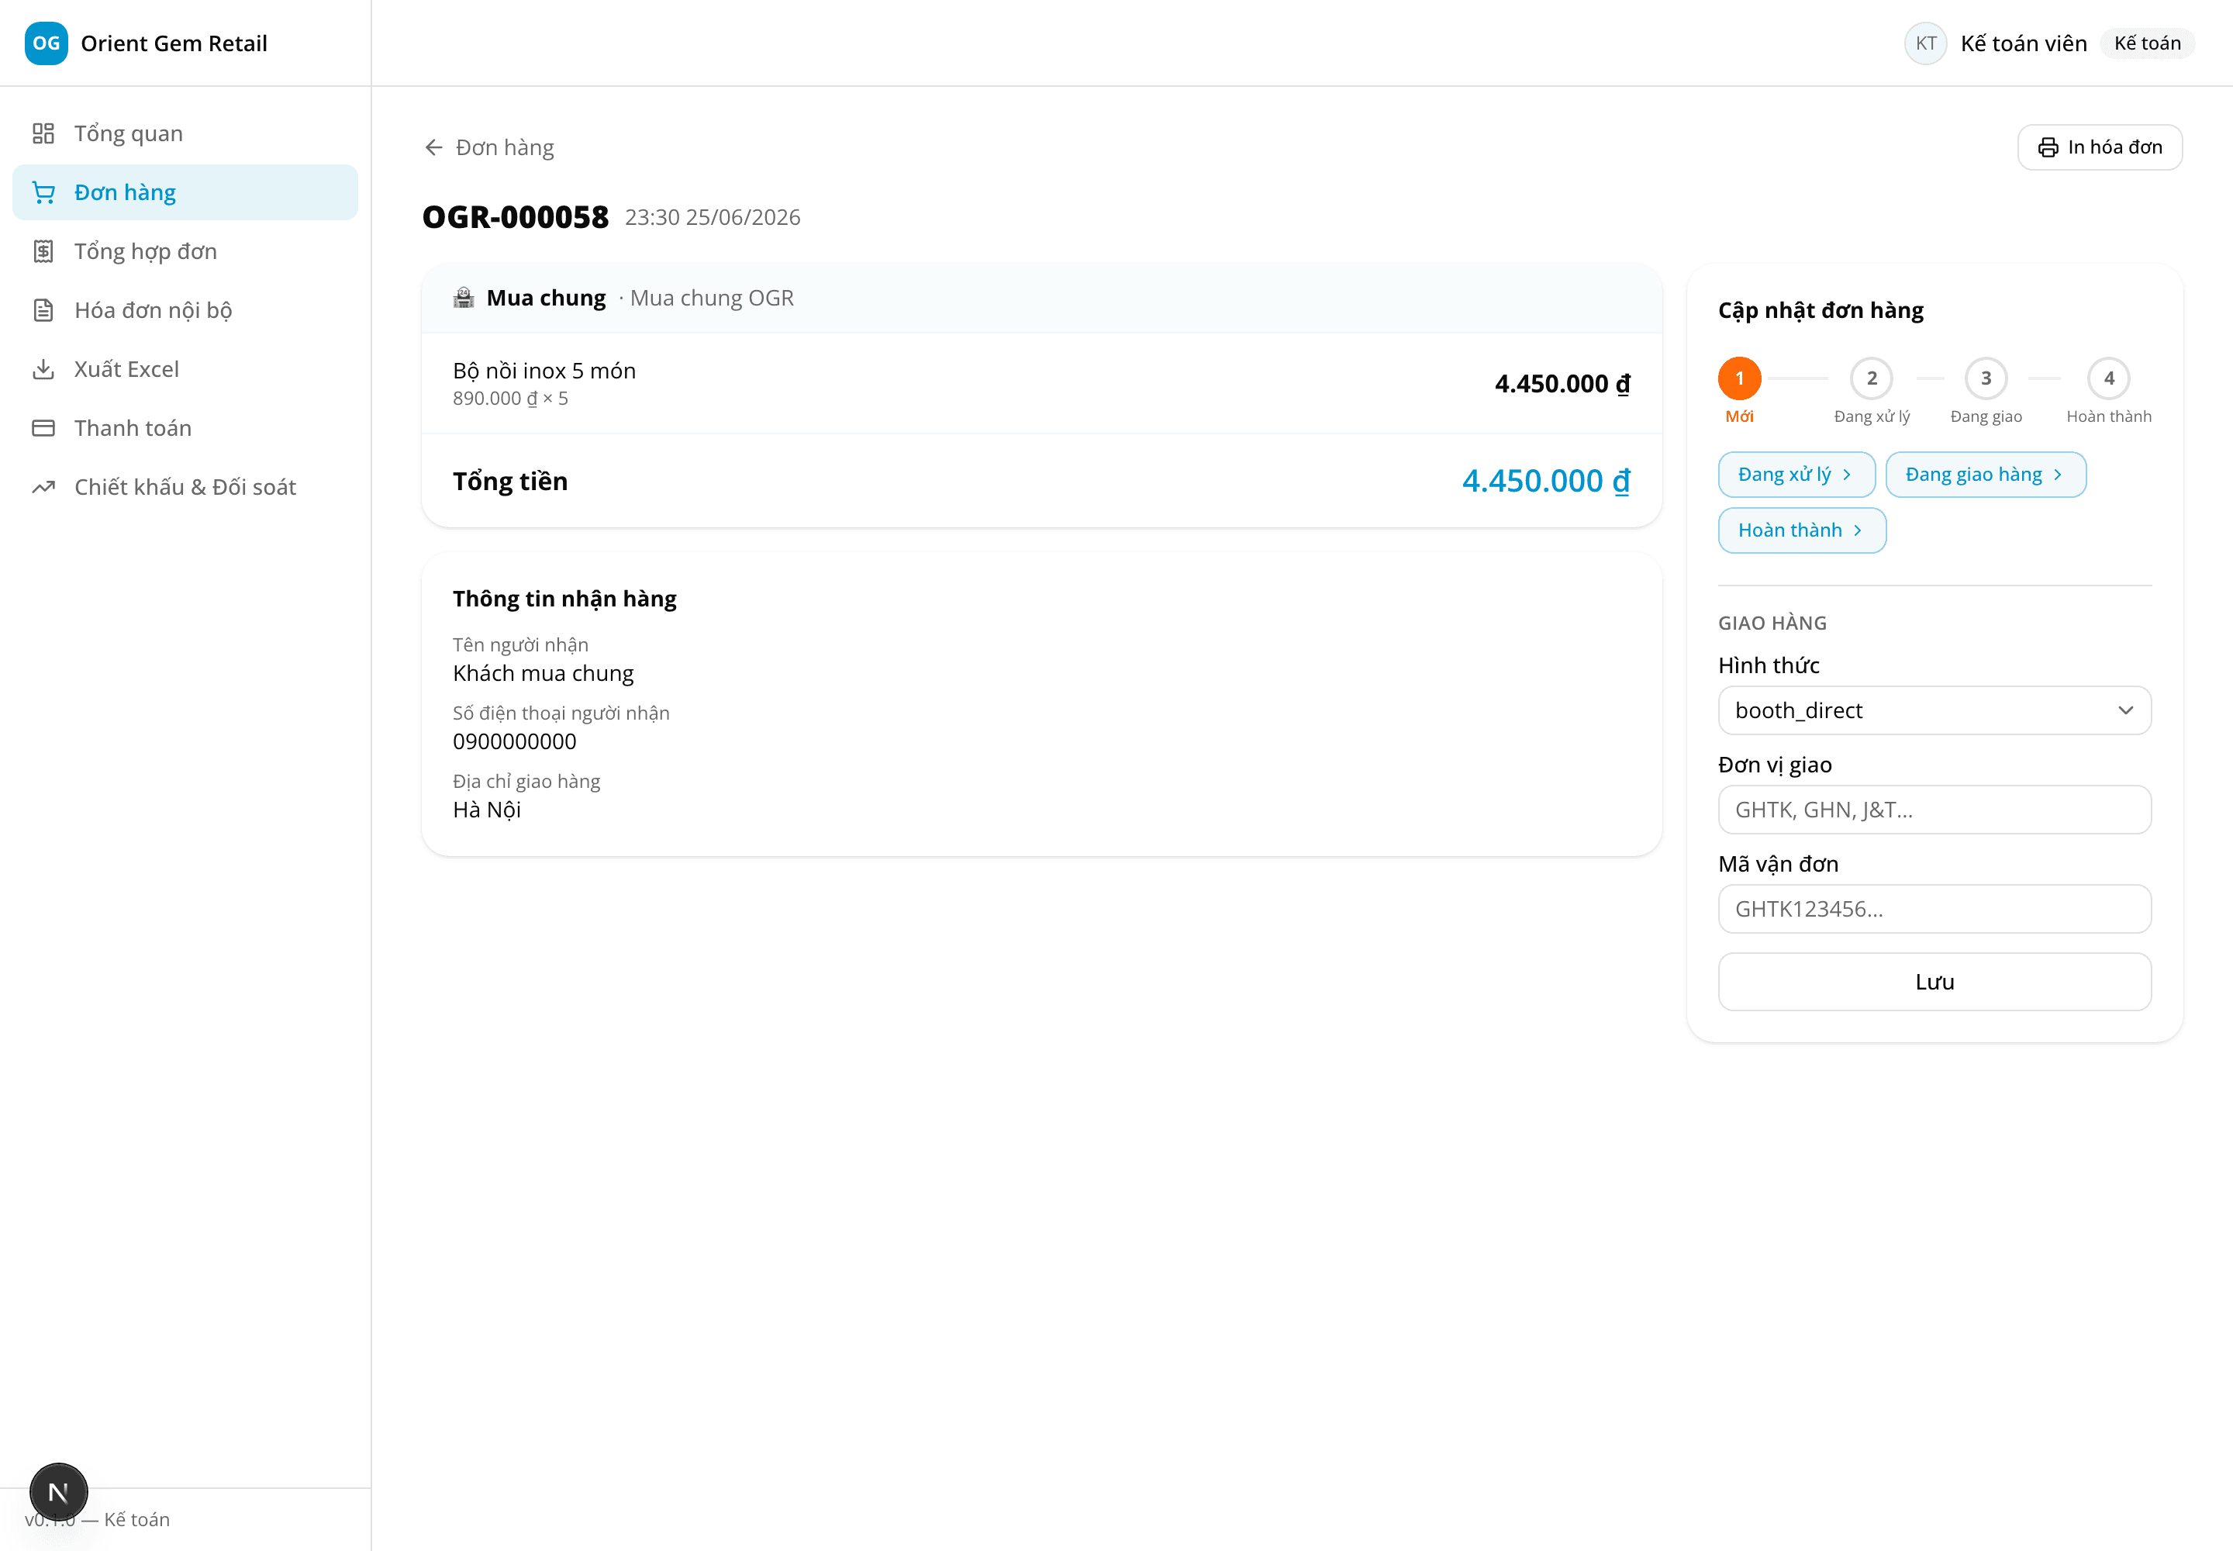This screenshot has width=2233, height=1551.
Task: Click the KT user avatar
Action: [1925, 43]
